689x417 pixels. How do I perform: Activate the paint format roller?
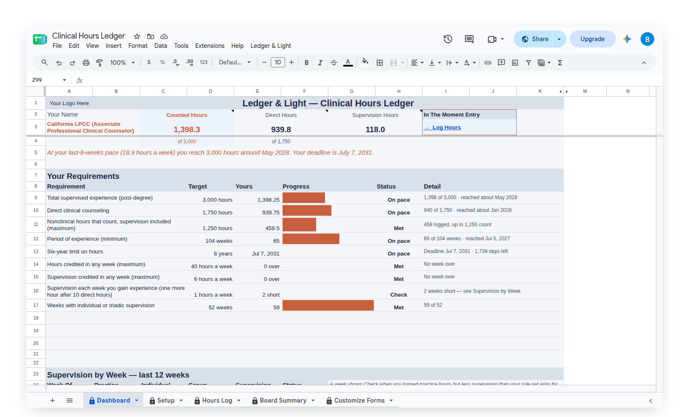pyautogui.click(x=100, y=63)
